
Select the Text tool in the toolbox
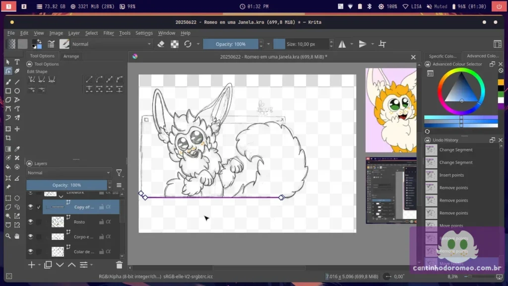(17, 62)
